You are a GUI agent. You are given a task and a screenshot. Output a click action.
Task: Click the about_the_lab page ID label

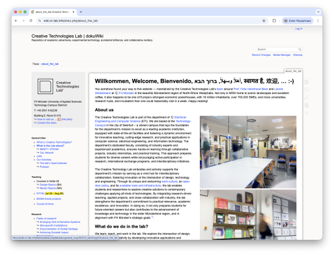293,71
